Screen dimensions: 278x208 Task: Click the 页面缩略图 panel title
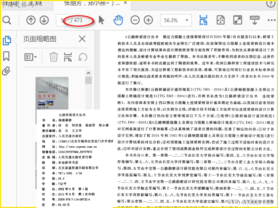click(x=40, y=39)
